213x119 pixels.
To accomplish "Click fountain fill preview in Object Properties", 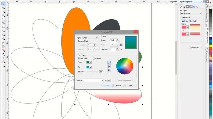I will [195, 29].
